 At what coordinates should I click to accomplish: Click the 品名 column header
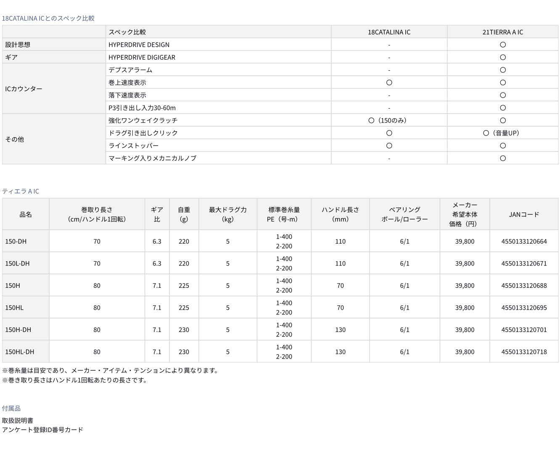click(x=26, y=214)
